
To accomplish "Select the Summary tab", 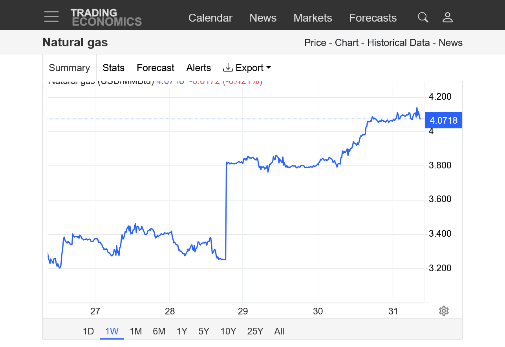I will (x=69, y=68).
